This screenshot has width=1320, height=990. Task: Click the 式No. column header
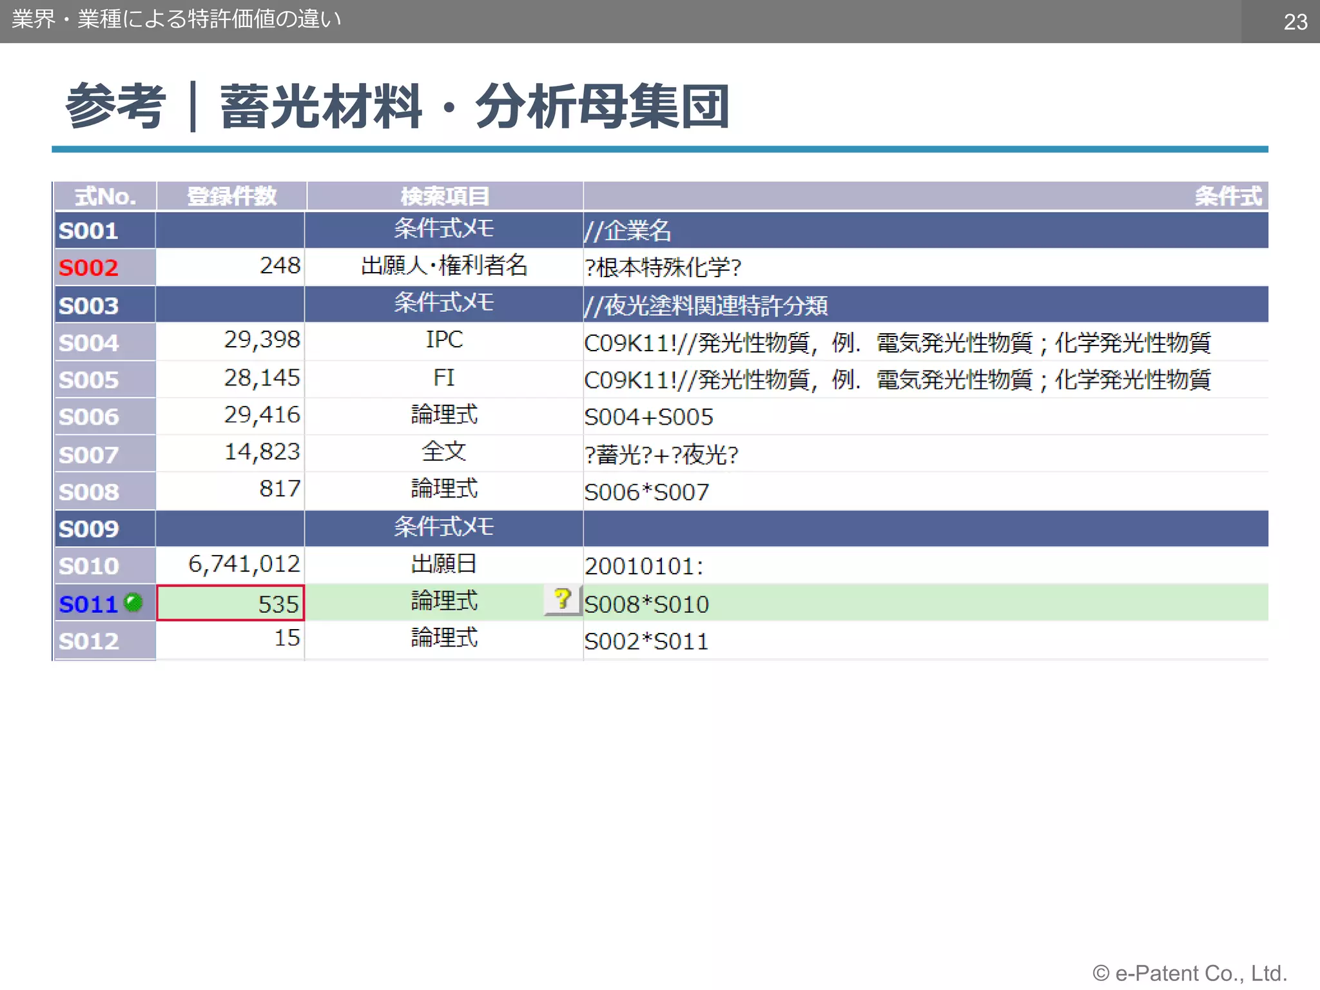point(105,196)
